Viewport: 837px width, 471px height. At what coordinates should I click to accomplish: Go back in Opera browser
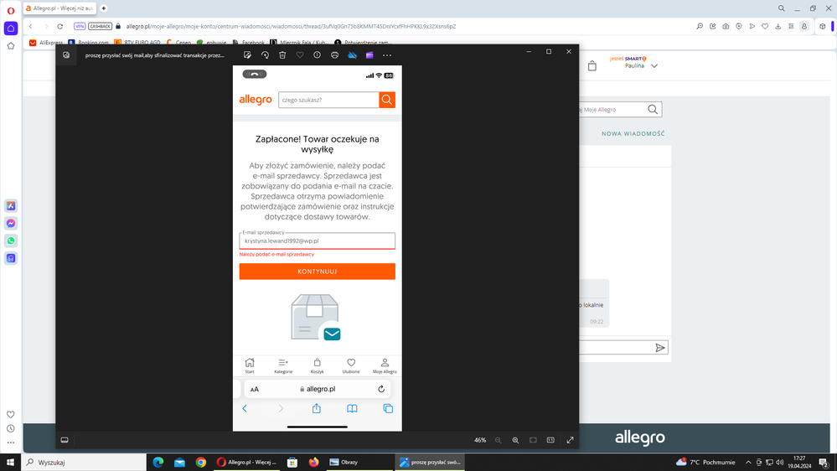click(x=31, y=26)
